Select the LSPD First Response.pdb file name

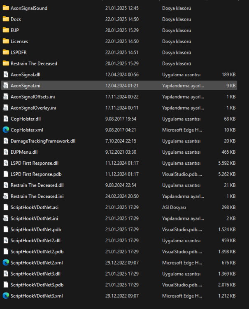(x=36, y=174)
